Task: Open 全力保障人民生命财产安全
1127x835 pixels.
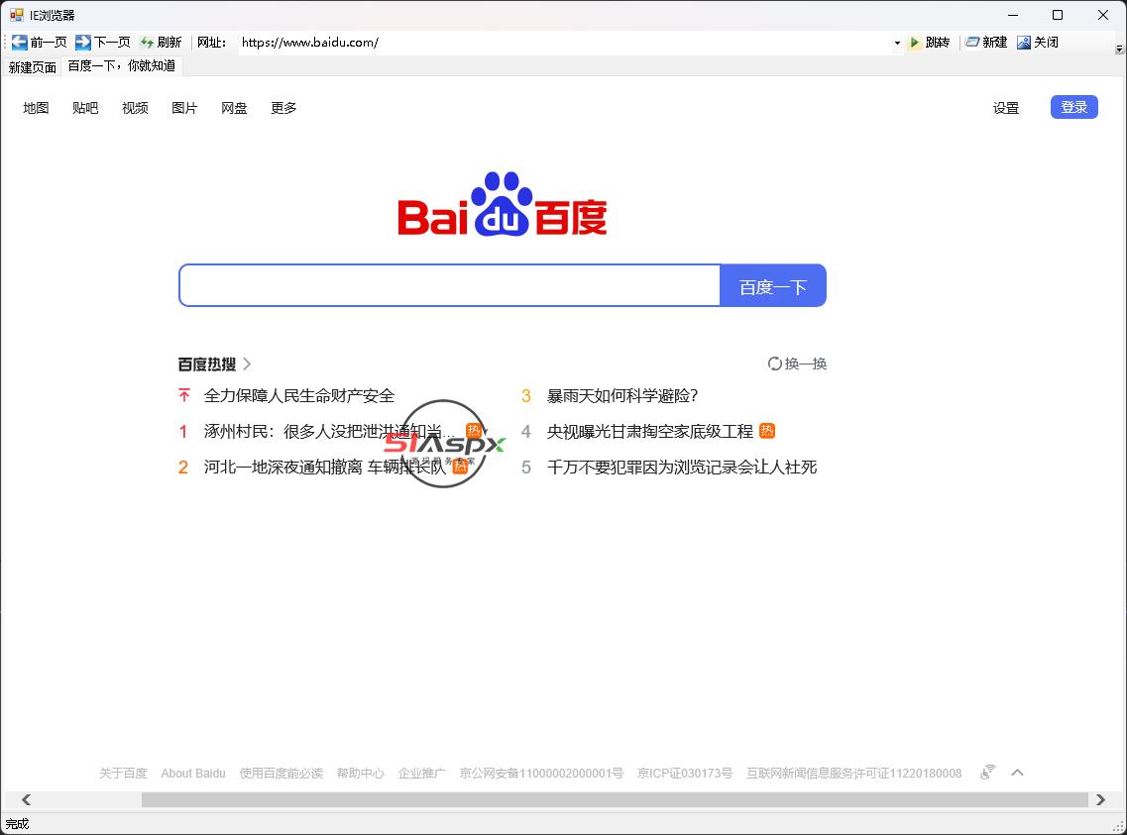Action: pyautogui.click(x=299, y=395)
